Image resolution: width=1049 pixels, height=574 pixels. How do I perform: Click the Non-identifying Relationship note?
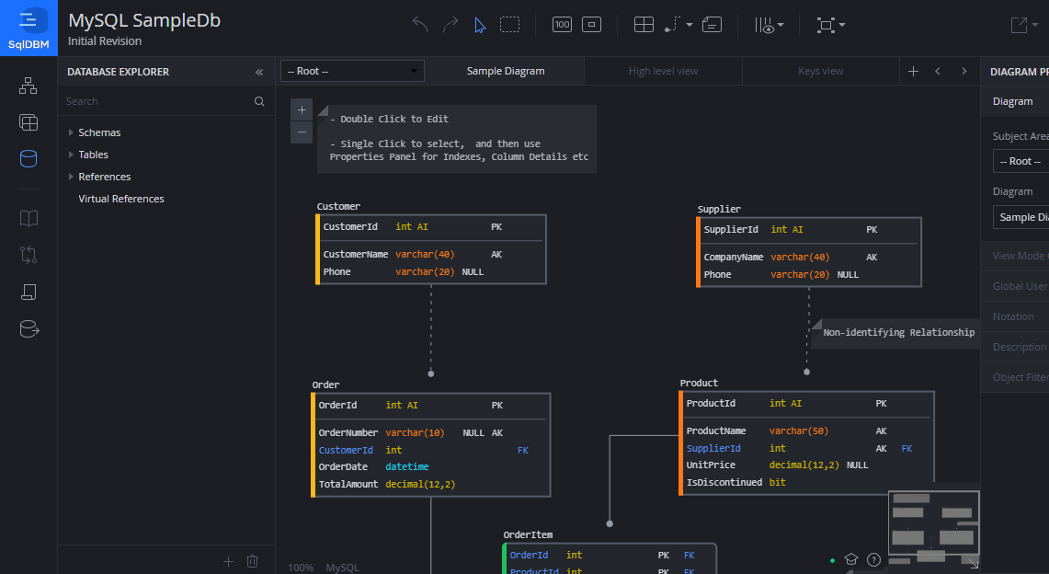click(895, 332)
